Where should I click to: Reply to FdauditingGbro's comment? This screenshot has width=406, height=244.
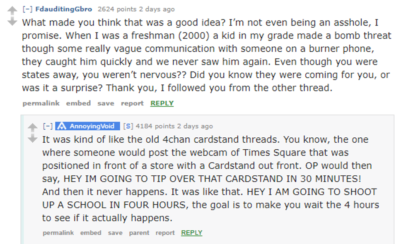pos(162,103)
